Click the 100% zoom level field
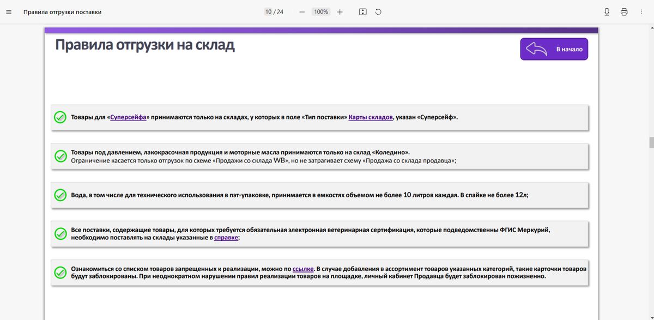This screenshot has height=320, width=654. click(x=321, y=12)
